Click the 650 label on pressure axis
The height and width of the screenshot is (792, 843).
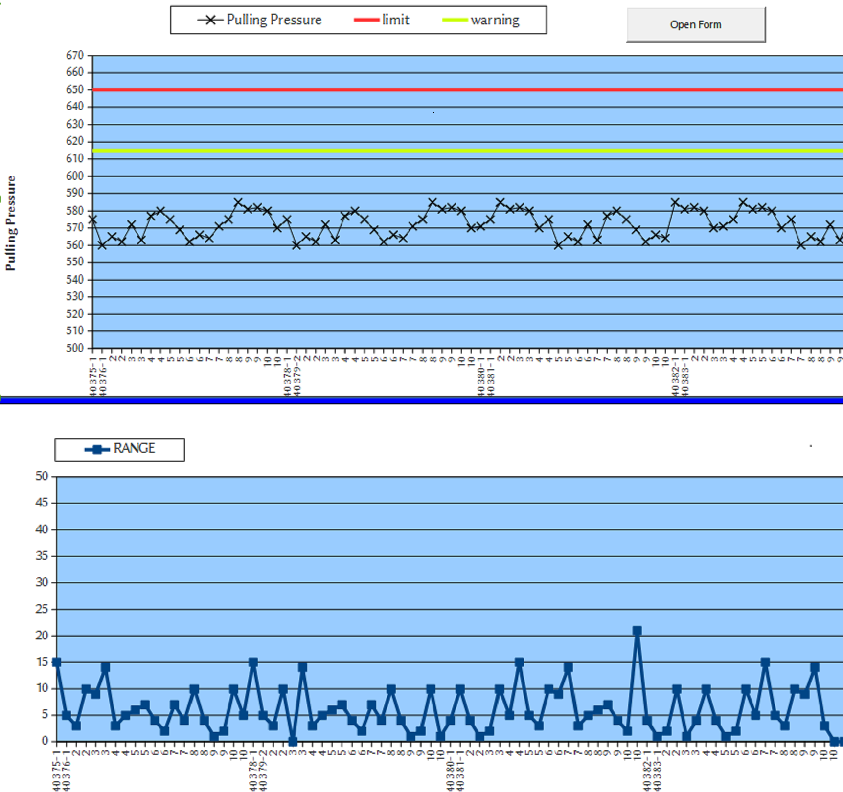coord(75,89)
